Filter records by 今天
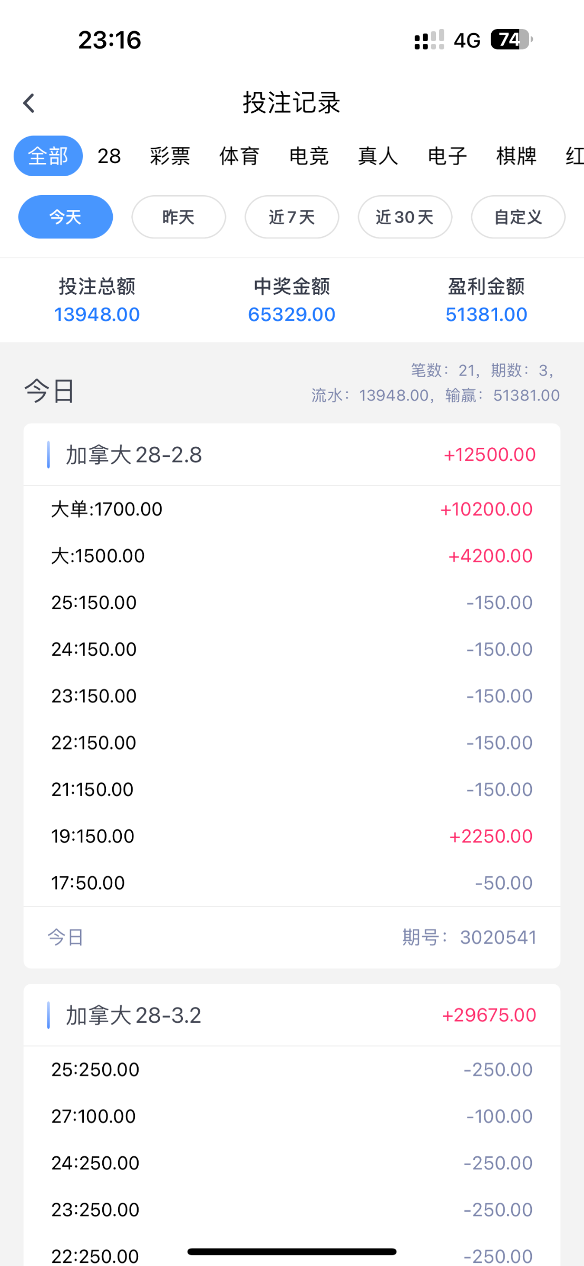This screenshot has width=584, height=1266. point(65,217)
